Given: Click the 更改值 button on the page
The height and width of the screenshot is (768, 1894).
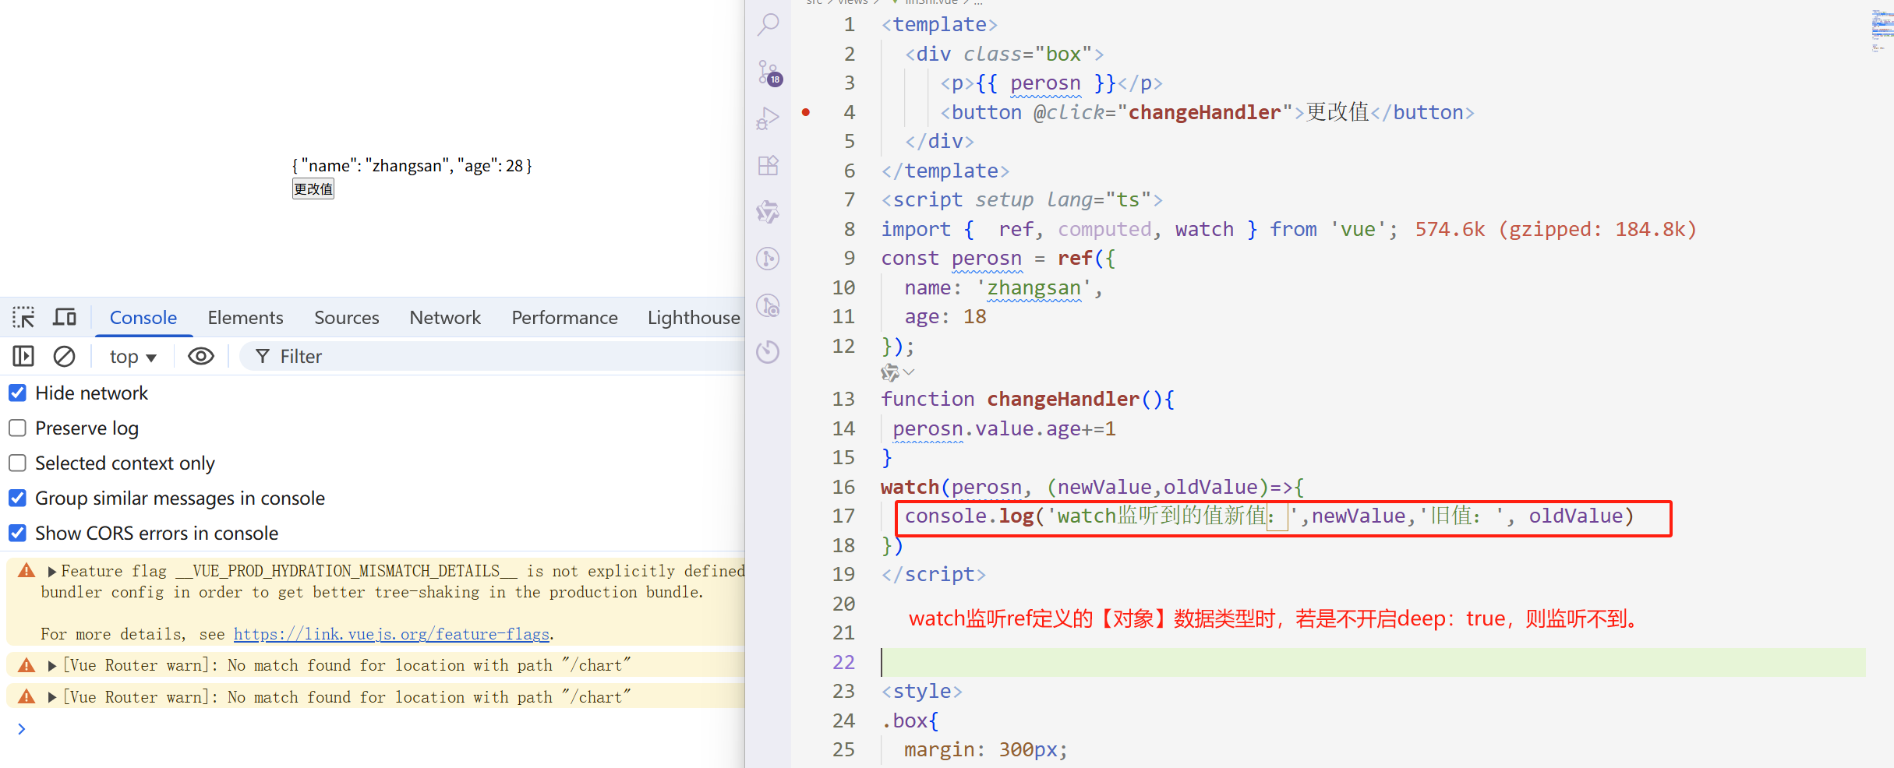Looking at the screenshot, I should [x=313, y=189].
